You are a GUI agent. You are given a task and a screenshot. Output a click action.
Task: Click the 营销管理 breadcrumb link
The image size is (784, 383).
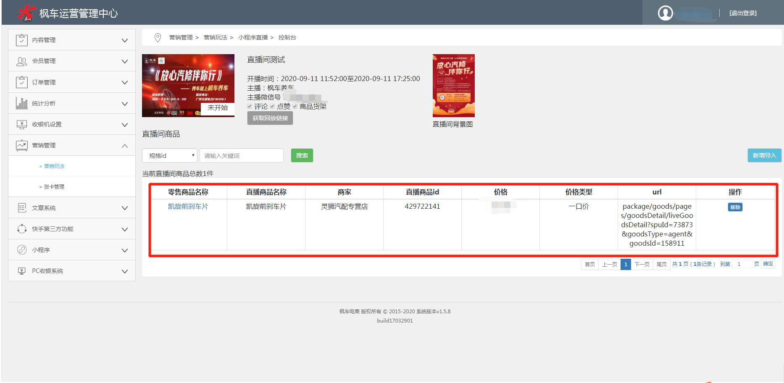pyautogui.click(x=181, y=37)
